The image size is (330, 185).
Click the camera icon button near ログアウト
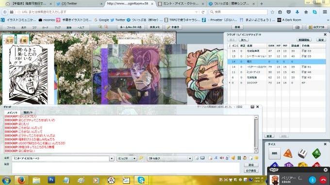pos(297,27)
